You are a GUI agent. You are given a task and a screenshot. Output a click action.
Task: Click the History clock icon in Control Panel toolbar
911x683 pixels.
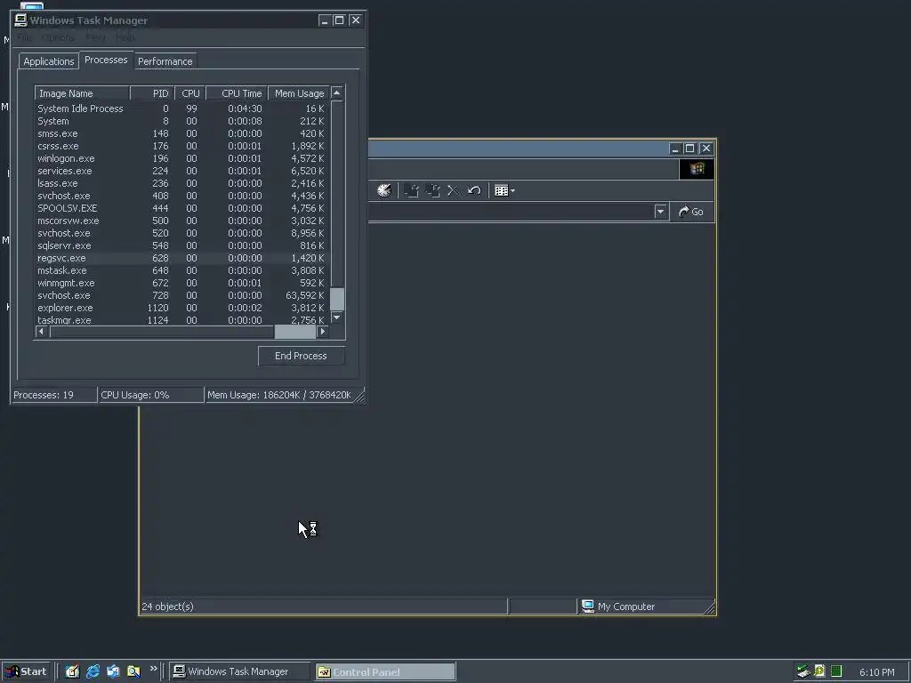pos(384,190)
